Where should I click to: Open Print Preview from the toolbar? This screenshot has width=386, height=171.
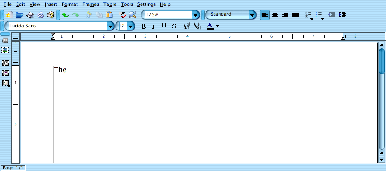coord(51,14)
